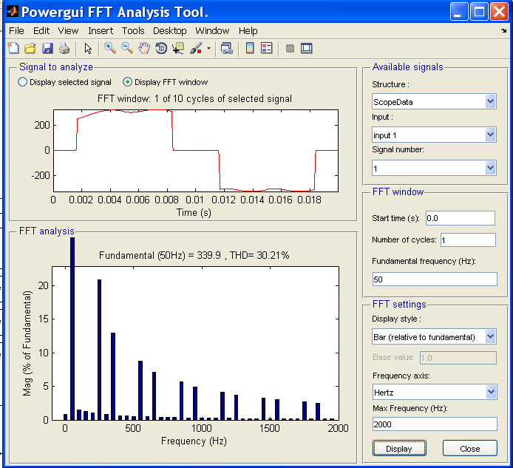Click the Start time input field
The image size is (513, 468).
click(461, 218)
